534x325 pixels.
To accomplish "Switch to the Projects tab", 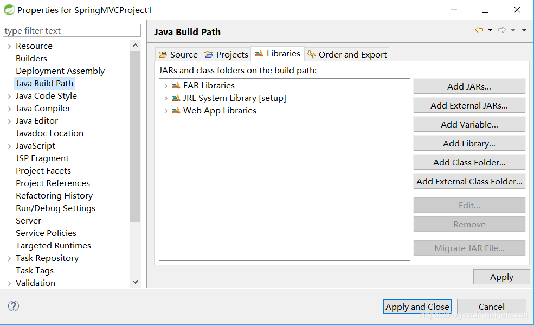I will (227, 54).
